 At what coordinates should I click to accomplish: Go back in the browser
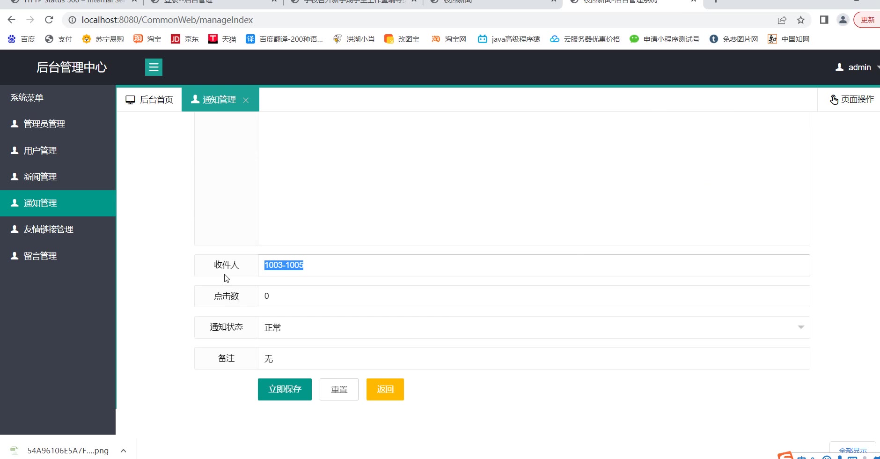pos(12,20)
